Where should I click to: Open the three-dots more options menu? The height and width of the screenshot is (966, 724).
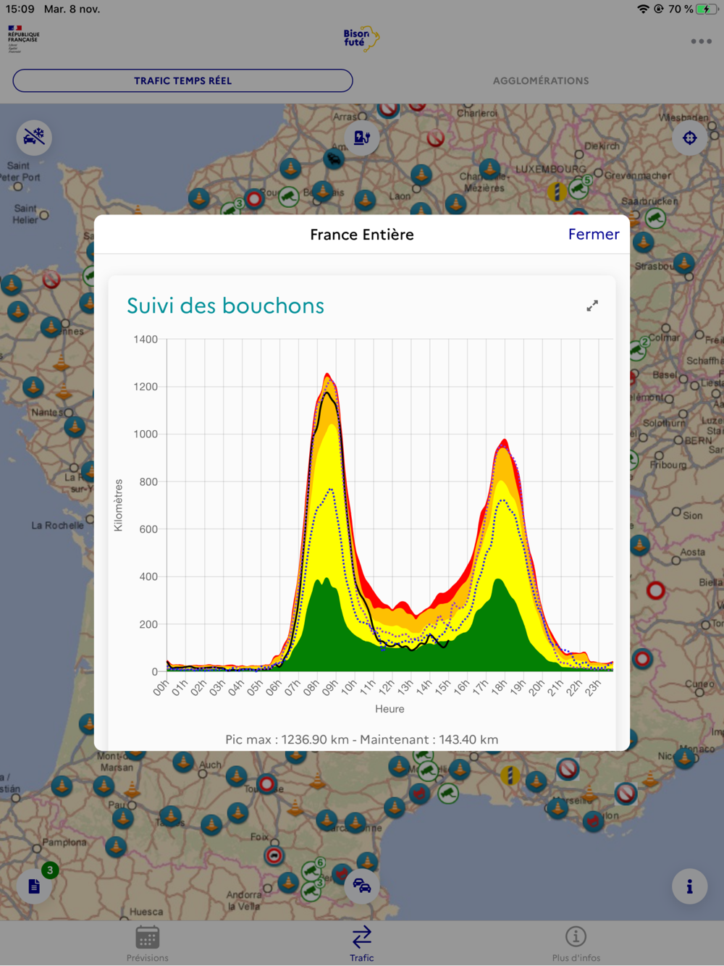[701, 41]
